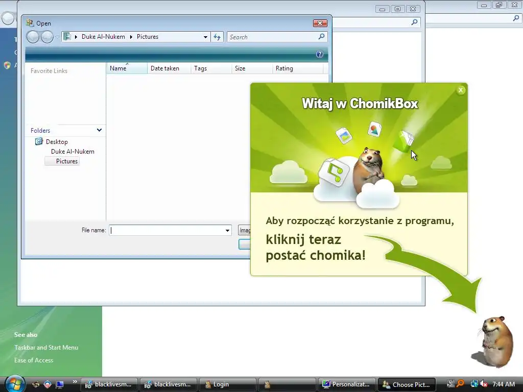Click the hamster character on the desktop
The height and width of the screenshot is (392, 523).
(495, 341)
